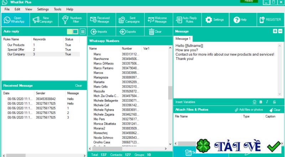285x157 pixels.
Task: Sort contacts by Name column header
Action: tap(104, 49)
